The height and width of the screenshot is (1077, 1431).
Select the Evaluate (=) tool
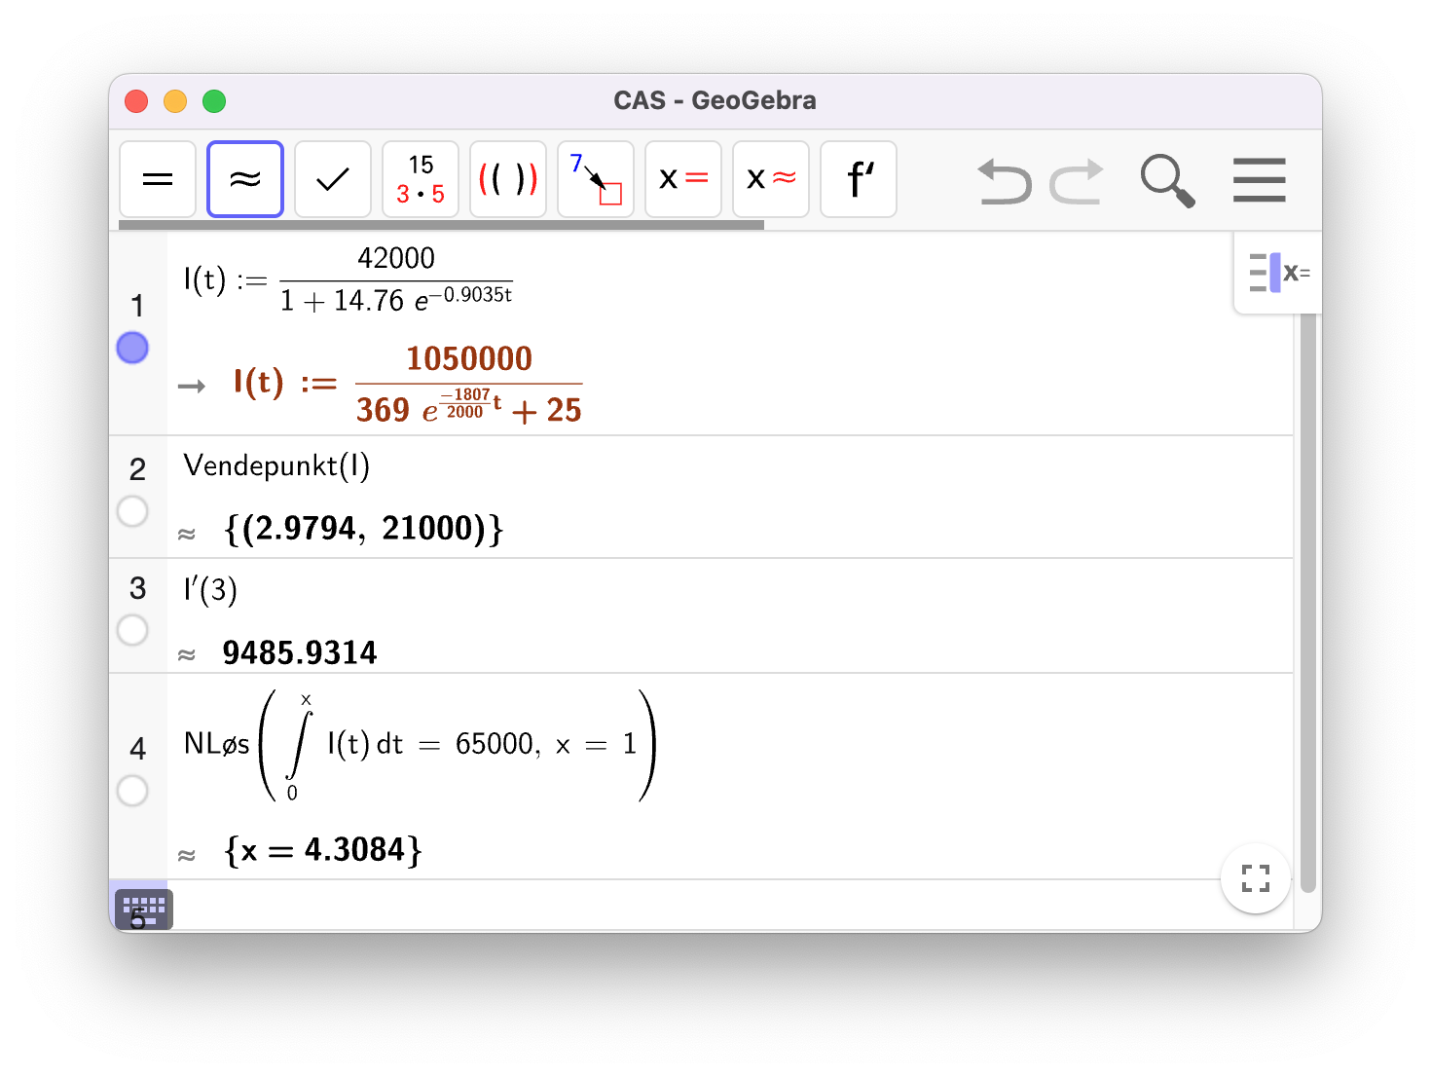pyautogui.click(x=158, y=179)
